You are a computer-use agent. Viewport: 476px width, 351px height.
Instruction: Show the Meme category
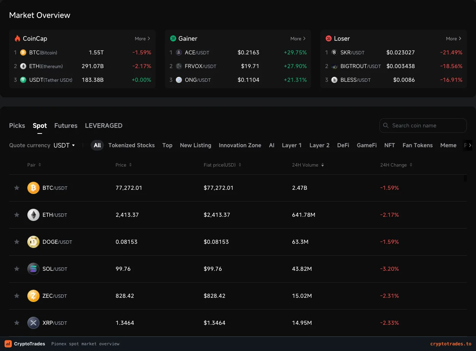[x=448, y=145]
